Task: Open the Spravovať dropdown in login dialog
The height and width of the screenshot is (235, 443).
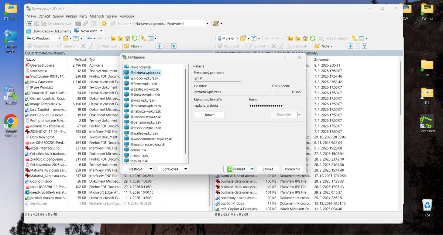Action: tap(172, 169)
